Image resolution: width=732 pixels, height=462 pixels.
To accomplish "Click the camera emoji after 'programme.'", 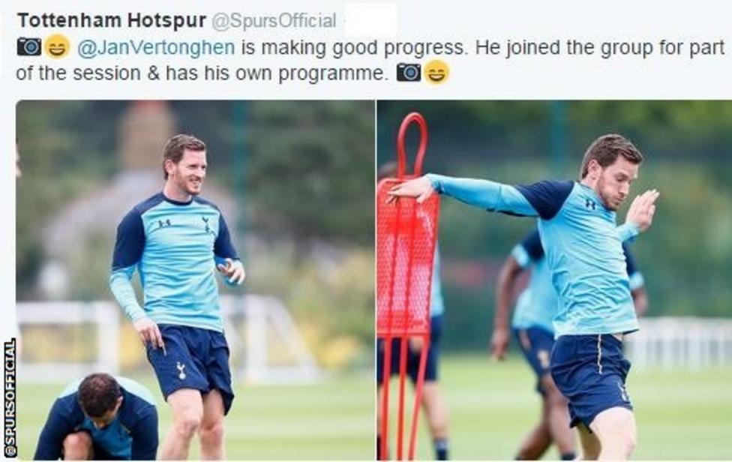I will coord(409,72).
